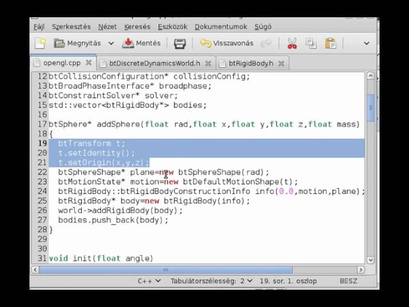Open the Dokumentumok menu
Image resolution: width=409 pixels, height=307 pixels.
click(221, 27)
